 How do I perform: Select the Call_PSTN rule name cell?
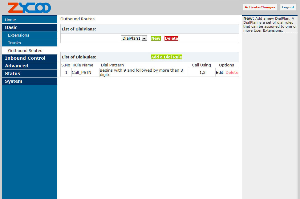(x=82, y=73)
